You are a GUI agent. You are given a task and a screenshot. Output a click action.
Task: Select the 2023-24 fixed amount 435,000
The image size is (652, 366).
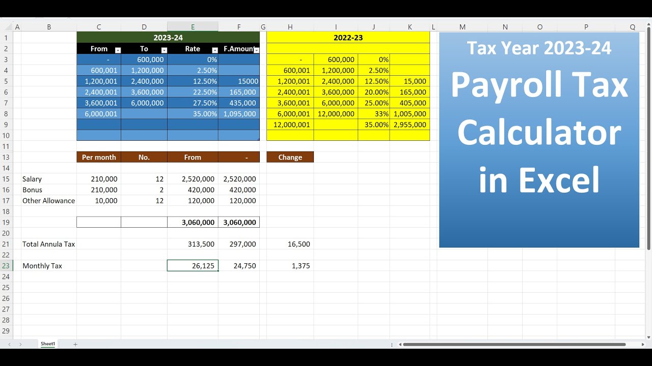pos(239,103)
